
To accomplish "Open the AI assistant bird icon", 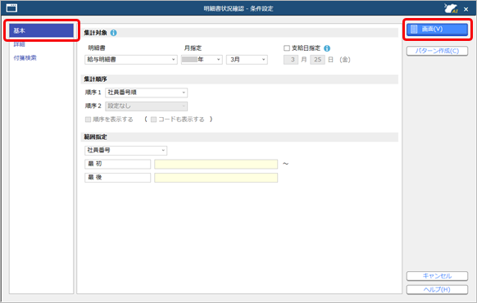I will pyautogui.click(x=451, y=8).
